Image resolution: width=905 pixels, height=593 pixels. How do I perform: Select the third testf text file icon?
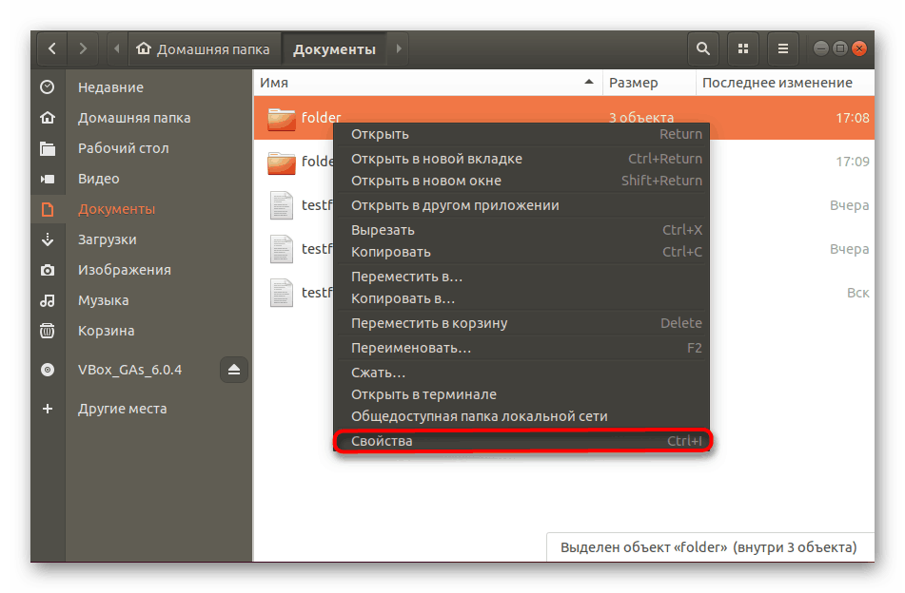click(282, 293)
